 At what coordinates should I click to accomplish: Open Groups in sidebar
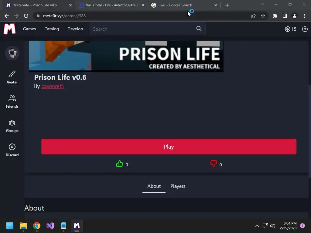[12, 126]
